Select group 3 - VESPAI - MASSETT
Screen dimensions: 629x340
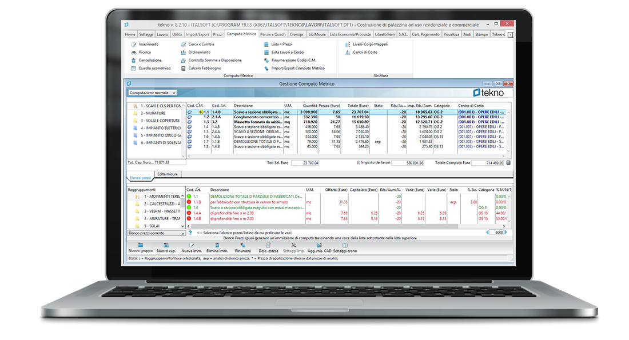158,211
